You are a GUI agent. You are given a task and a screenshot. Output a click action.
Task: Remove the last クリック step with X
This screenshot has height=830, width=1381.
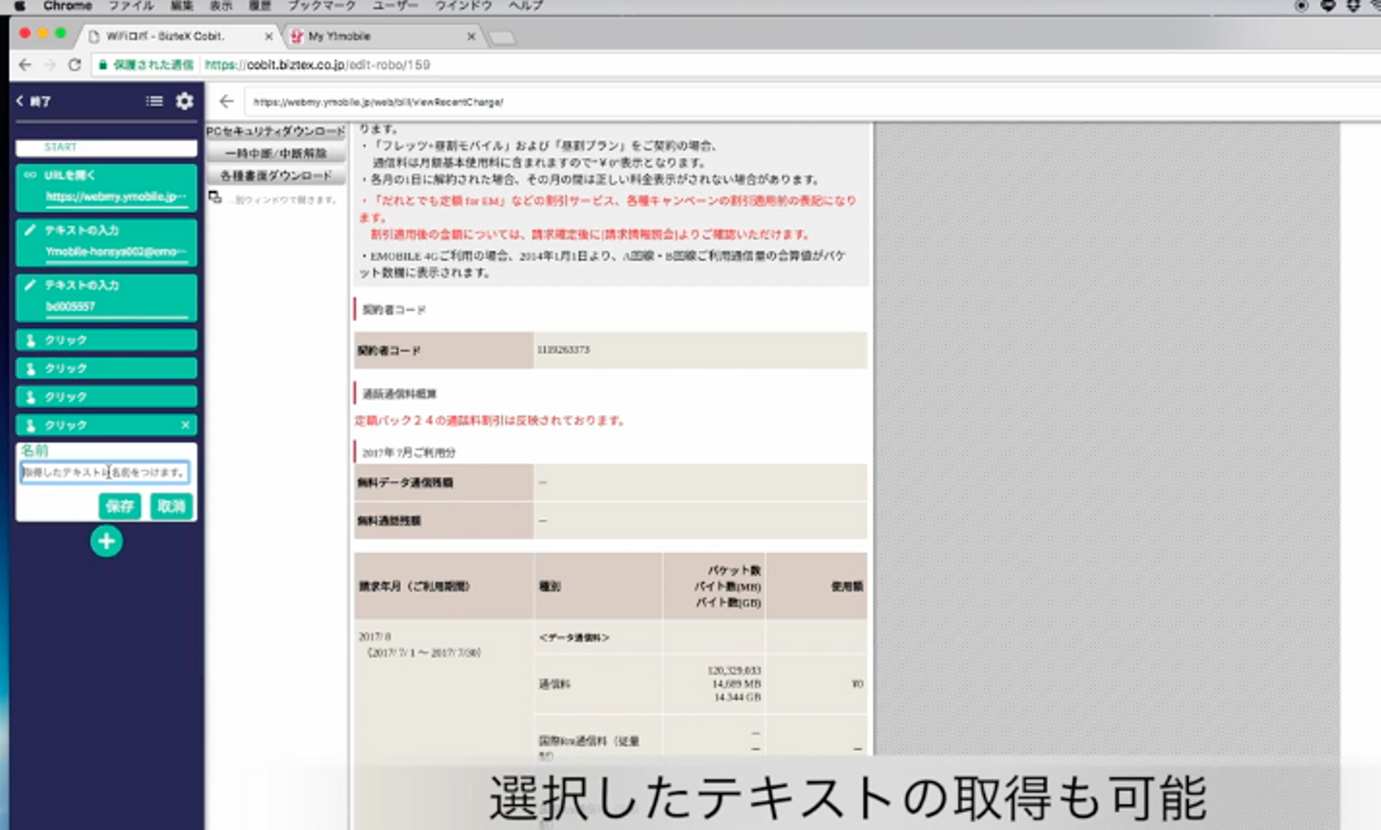pyautogui.click(x=185, y=425)
